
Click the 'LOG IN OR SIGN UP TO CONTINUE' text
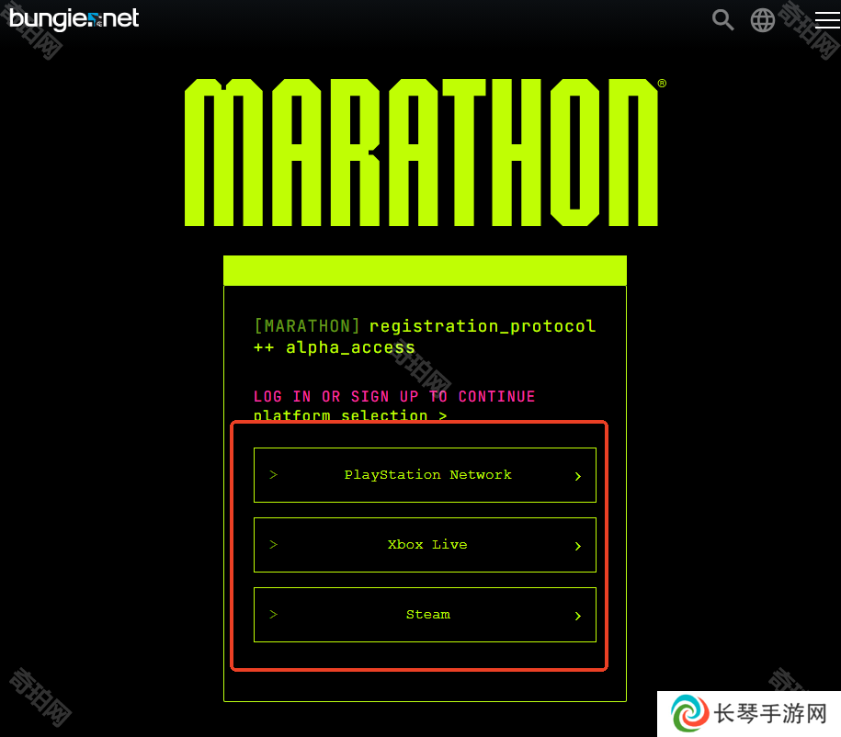click(x=394, y=396)
